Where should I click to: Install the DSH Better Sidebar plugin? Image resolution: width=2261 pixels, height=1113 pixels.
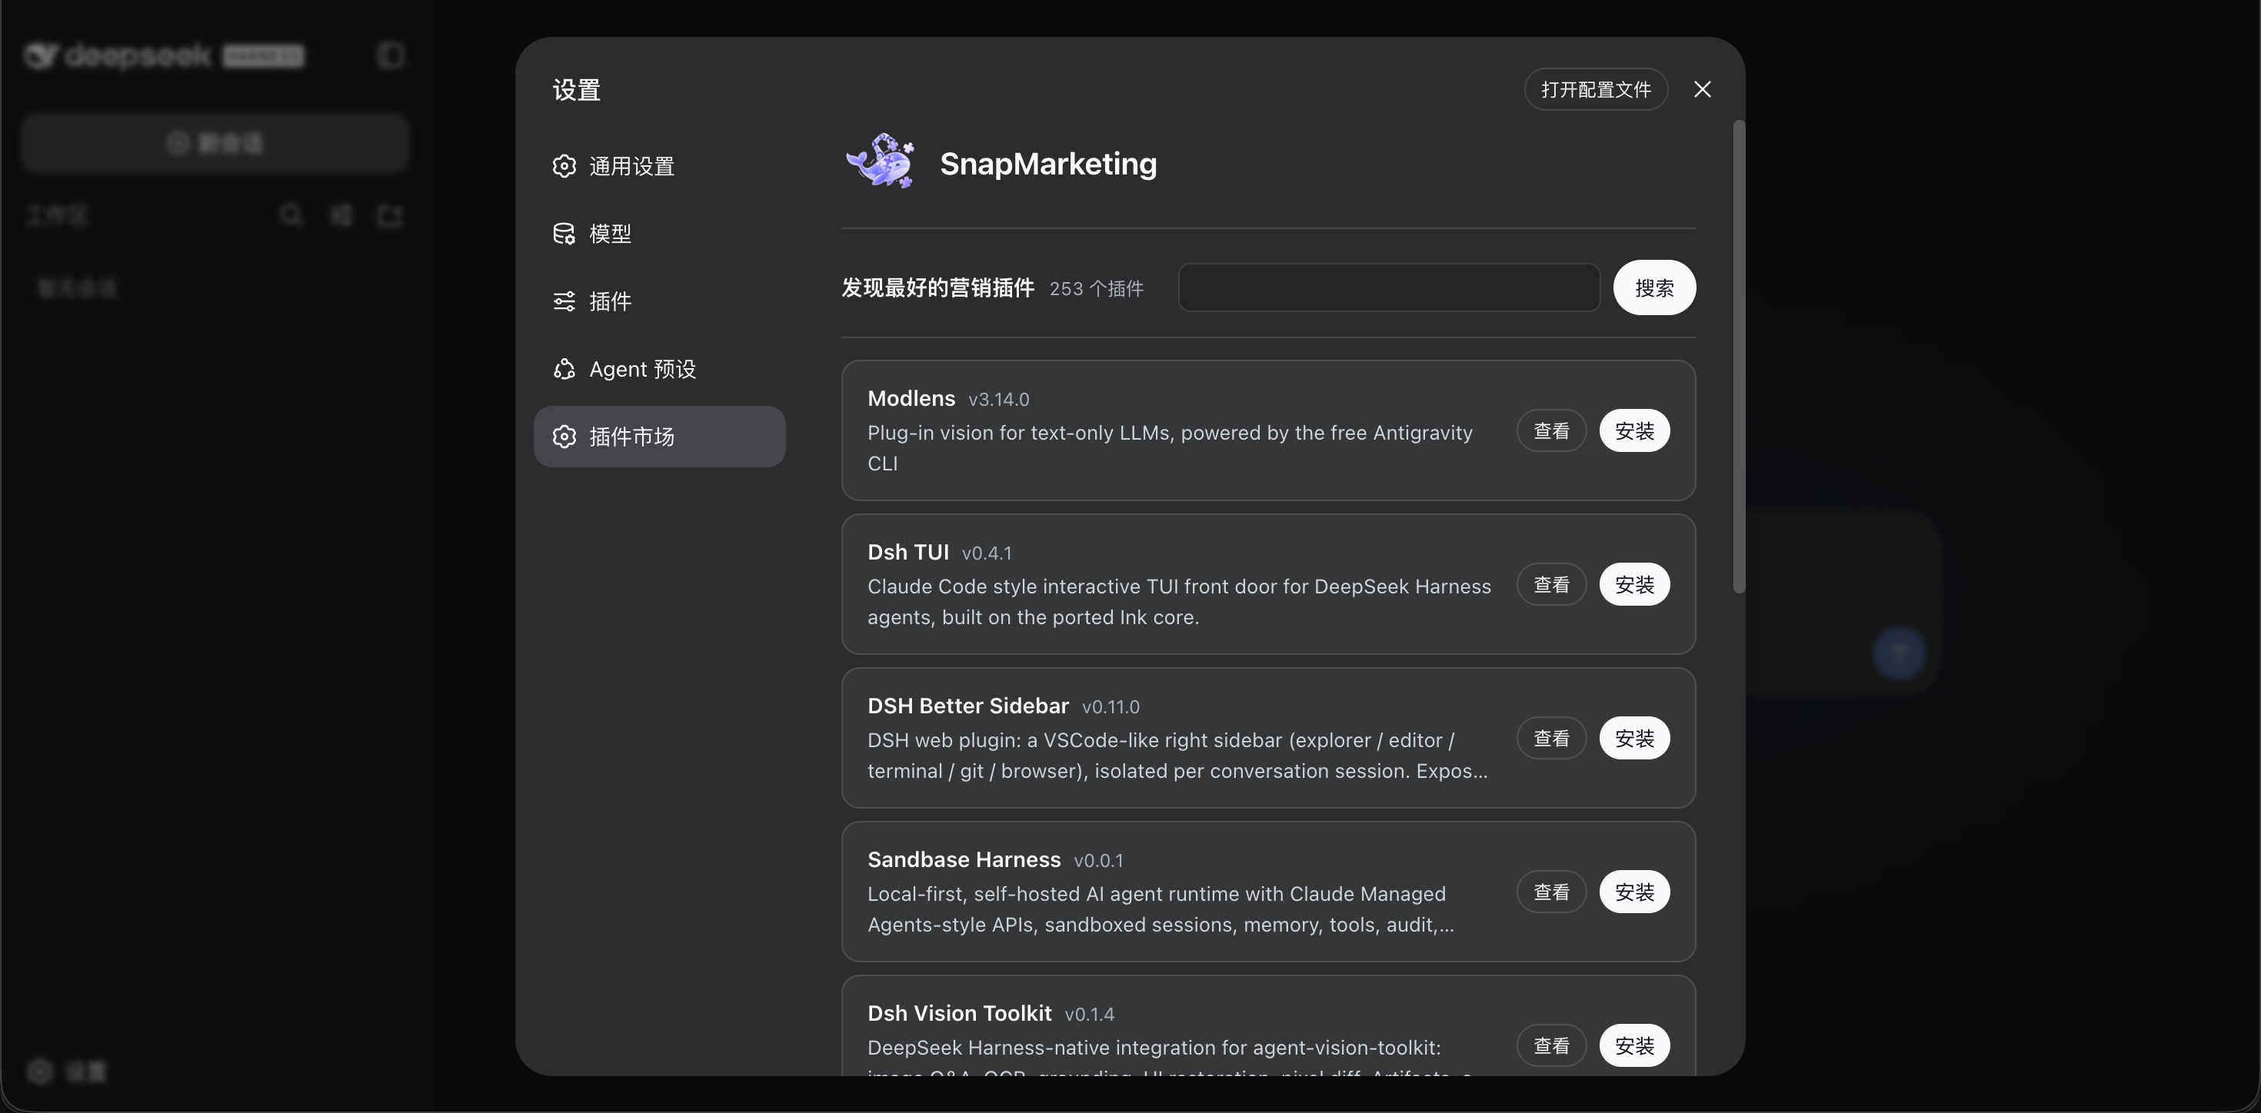click(1634, 739)
